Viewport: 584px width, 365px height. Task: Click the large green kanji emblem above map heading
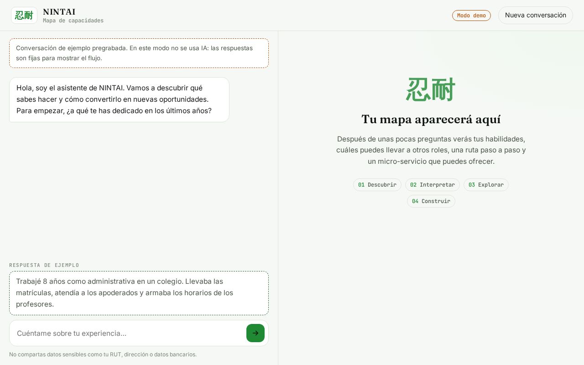(431, 89)
